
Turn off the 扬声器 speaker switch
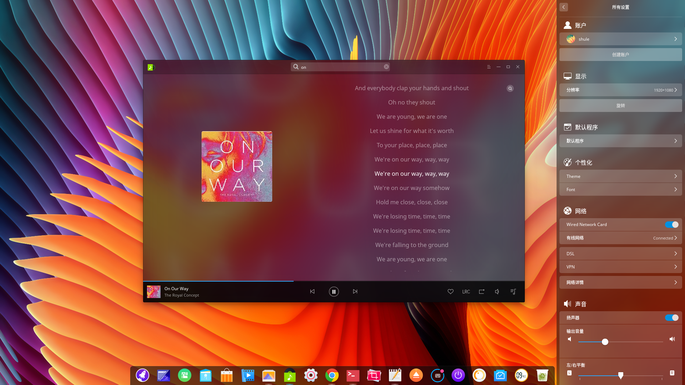coord(671,318)
